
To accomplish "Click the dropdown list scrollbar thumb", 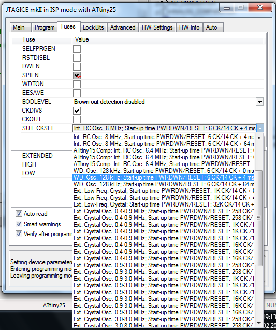I will pos(259,218).
